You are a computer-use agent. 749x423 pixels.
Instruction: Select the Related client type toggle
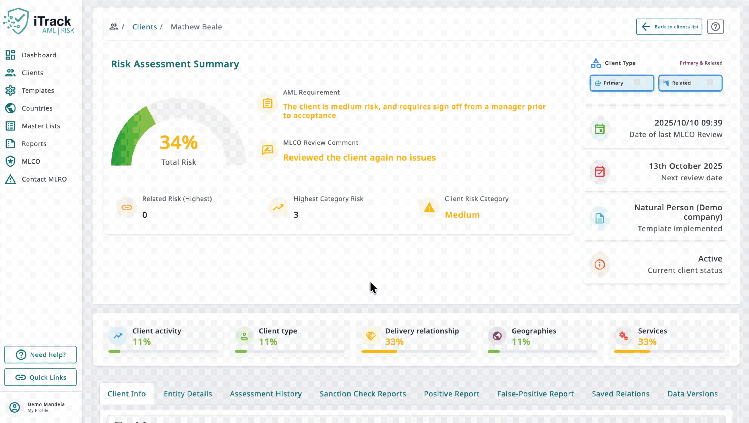pos(690,83)
